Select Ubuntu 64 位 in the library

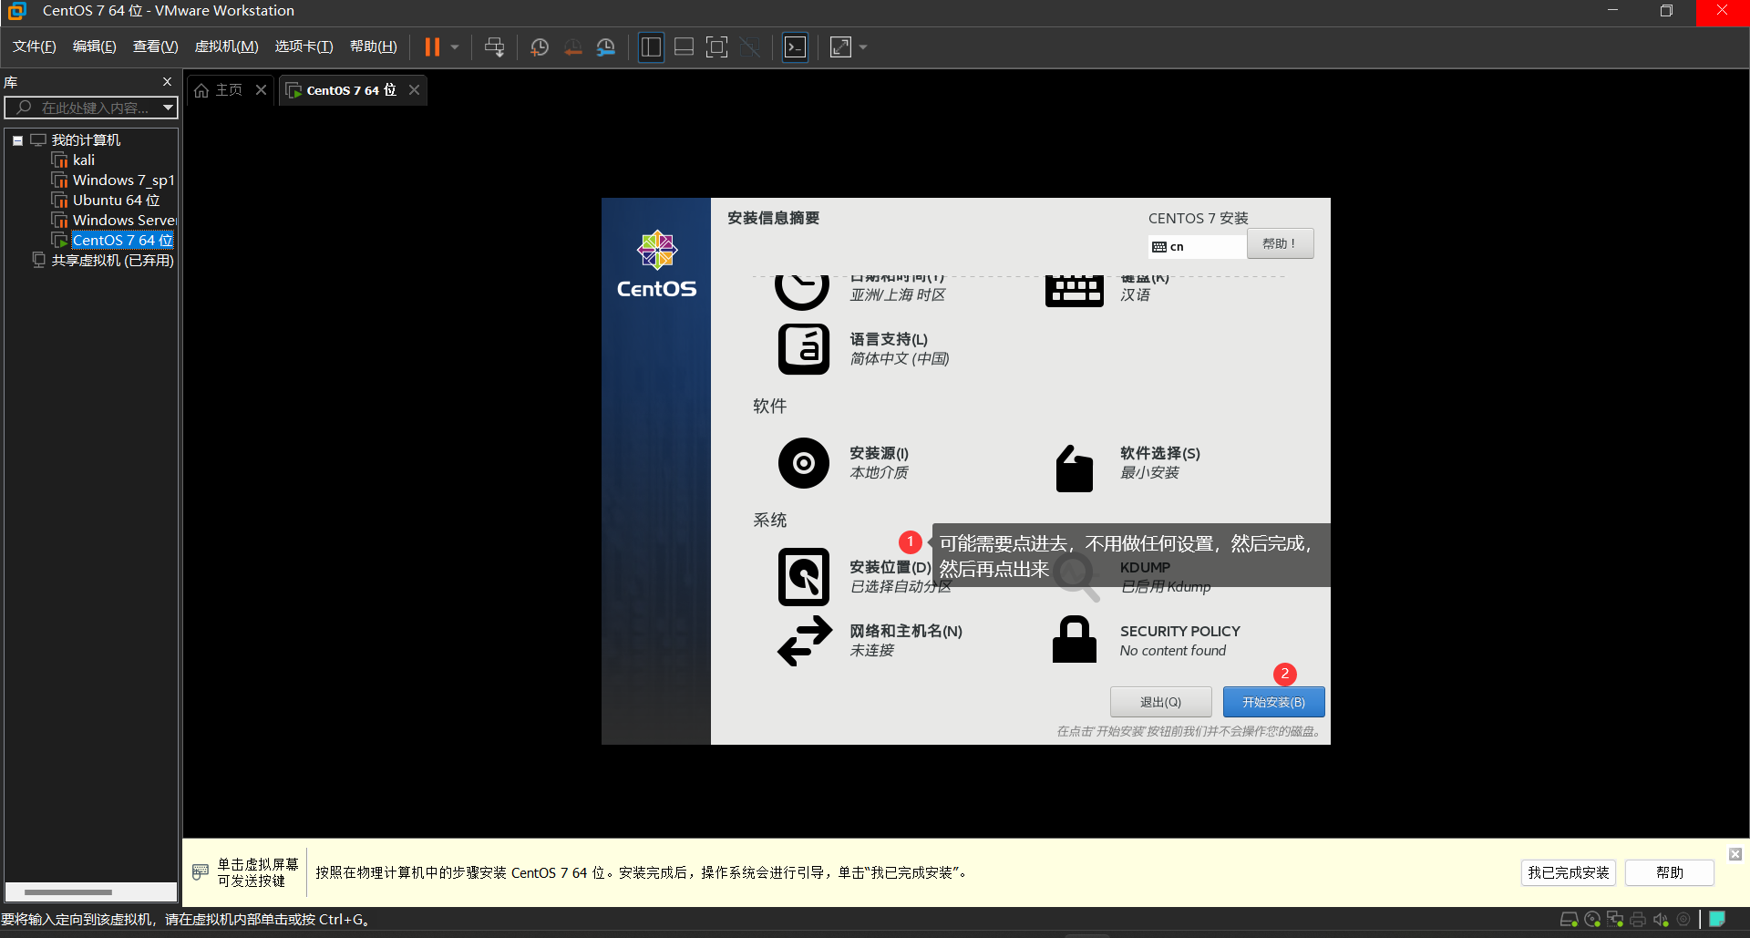pyautogui.click(x=116, y=201)
